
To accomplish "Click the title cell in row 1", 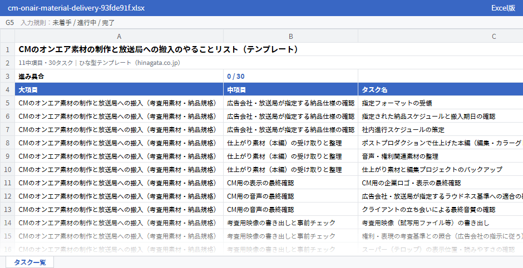I will [x=269, y=49].
